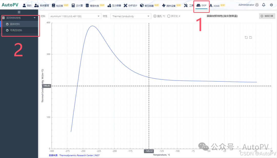
Task: Open the 云计算 calculator menu
Action: (x=77, y=5)
